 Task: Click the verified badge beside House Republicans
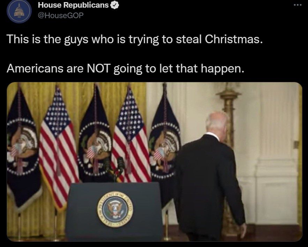pos(115,5)
